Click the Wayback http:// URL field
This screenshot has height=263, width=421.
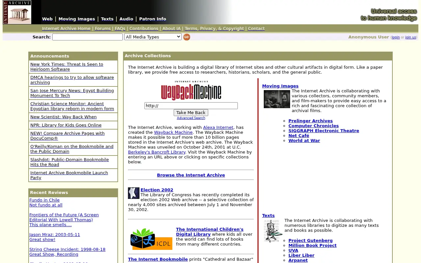pos(191,106)
